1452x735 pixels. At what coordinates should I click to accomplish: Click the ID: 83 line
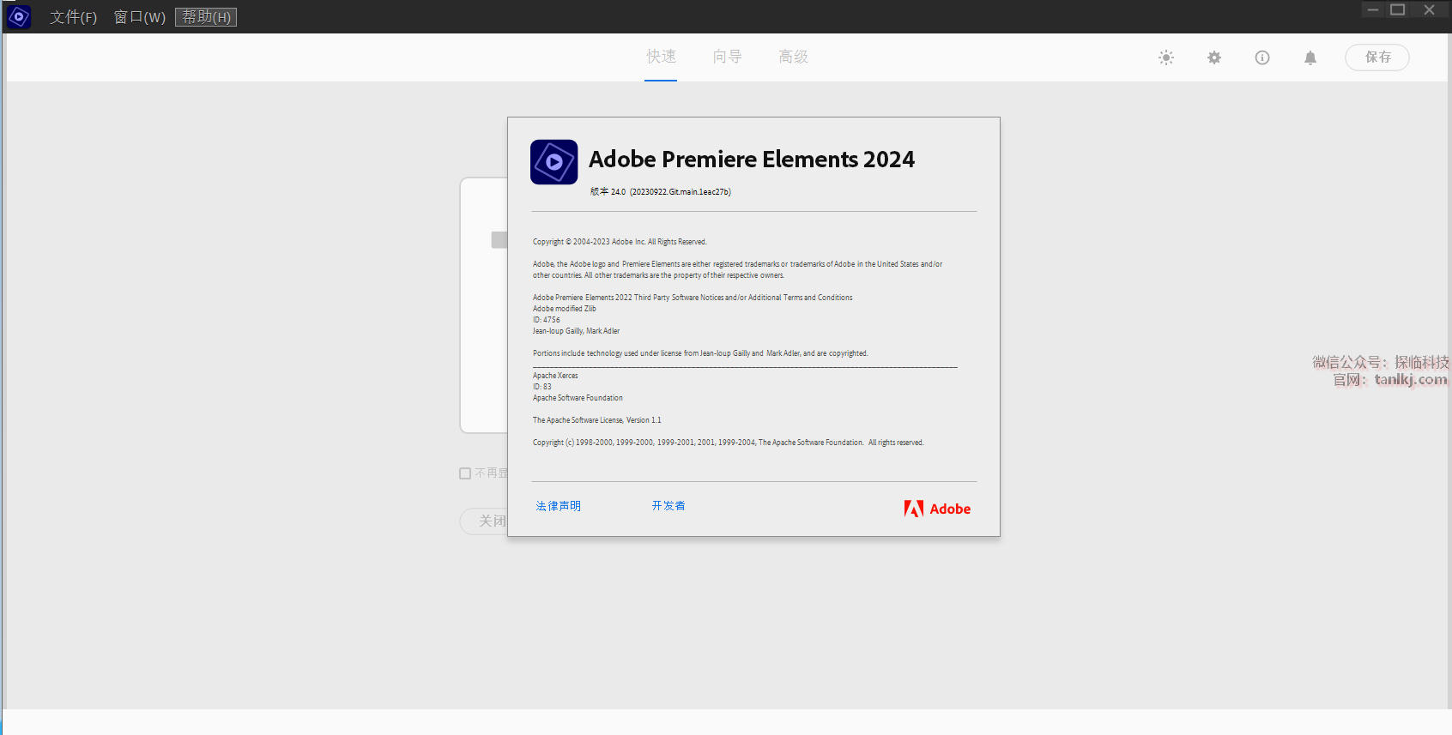tap(542, 387)
